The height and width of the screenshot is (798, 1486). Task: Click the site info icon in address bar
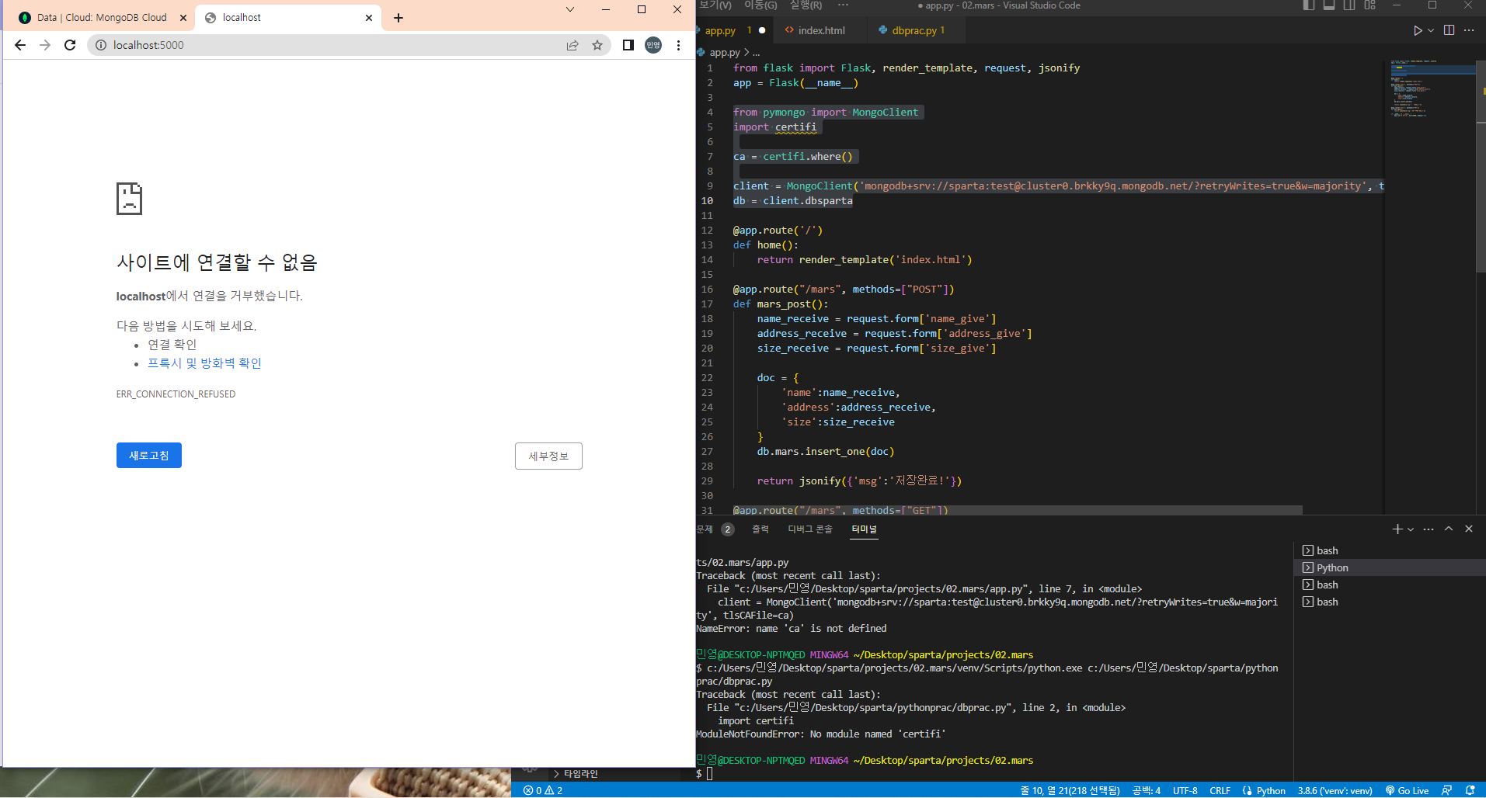pyautogui.click(x=101, y=45)
